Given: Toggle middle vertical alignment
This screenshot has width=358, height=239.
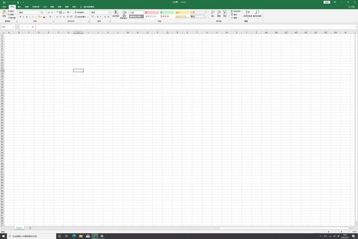Looking at the screenshot, I should point(60,12).
